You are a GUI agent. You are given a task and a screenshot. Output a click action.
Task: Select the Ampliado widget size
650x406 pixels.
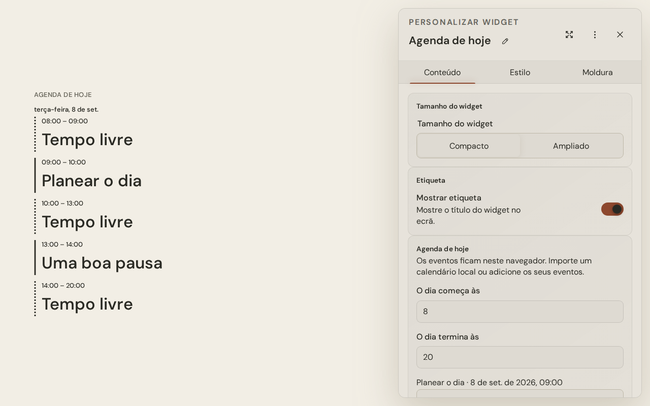click(571, 146)
